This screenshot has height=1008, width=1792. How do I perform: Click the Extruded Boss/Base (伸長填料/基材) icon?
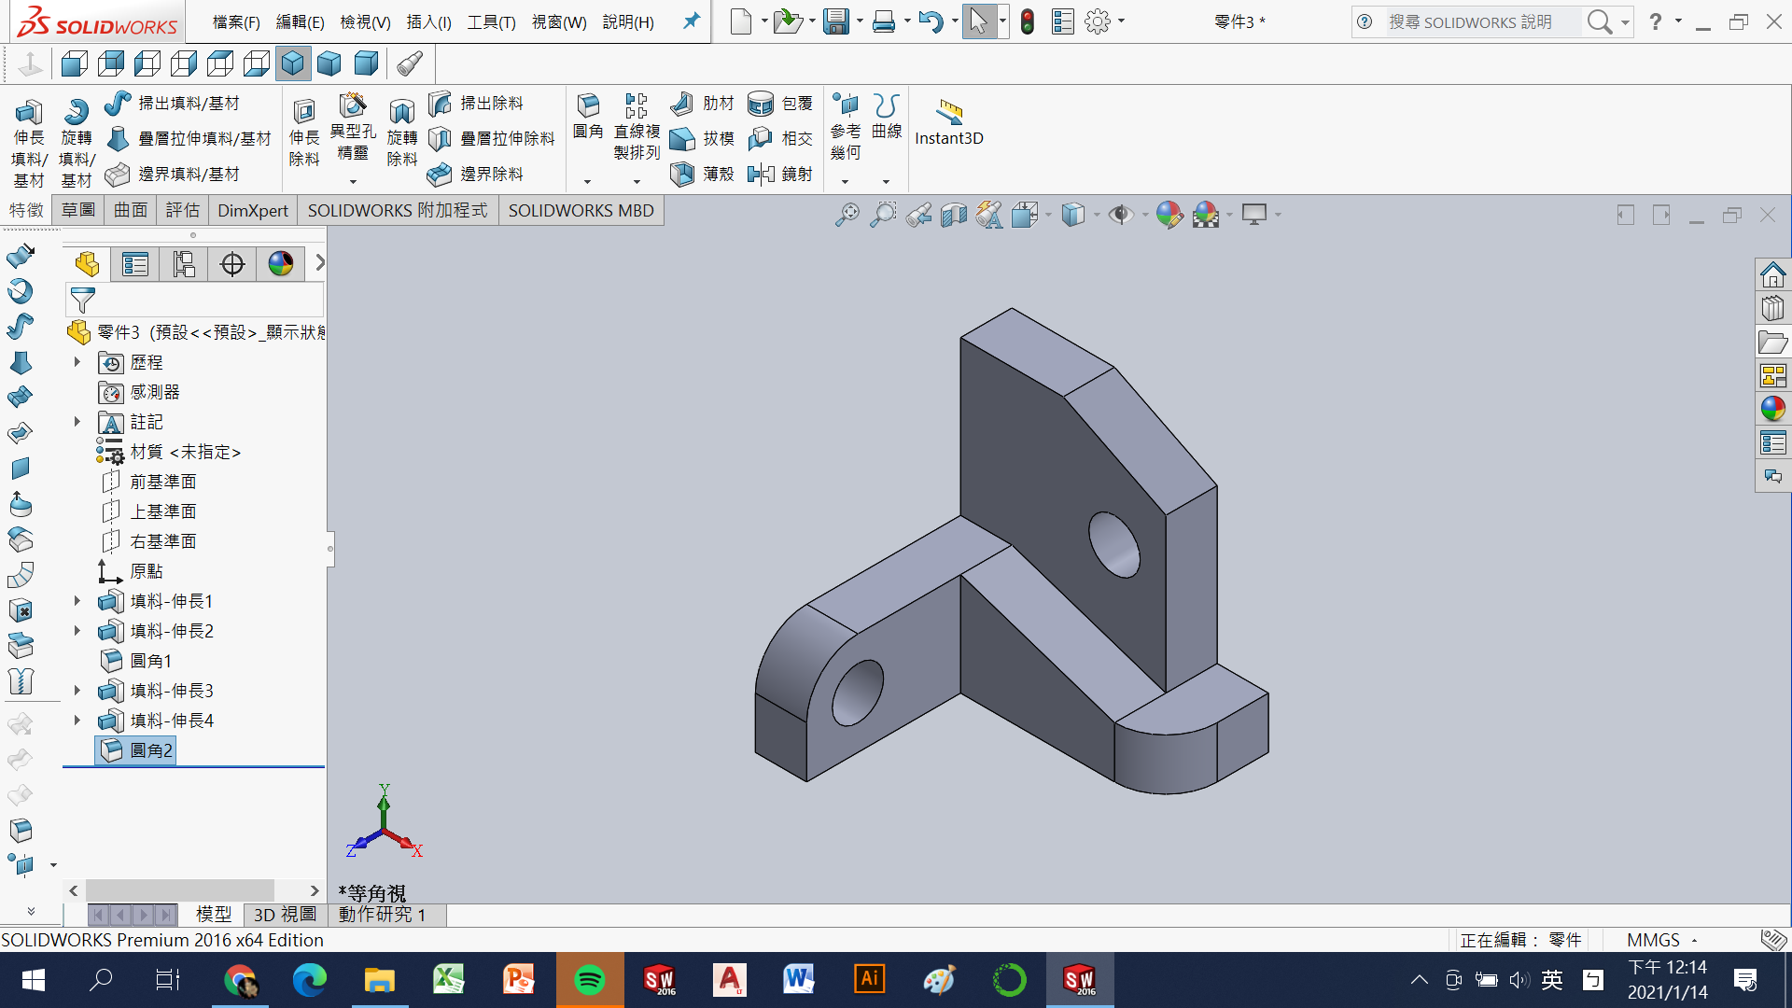click(x=28, y=114)
